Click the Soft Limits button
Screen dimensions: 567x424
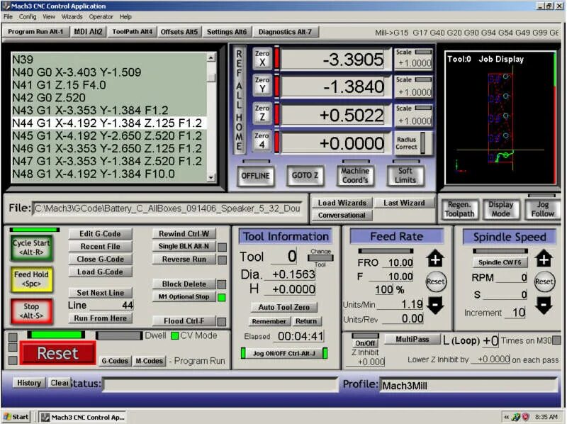pyautogui.click(x=405, y=175)
